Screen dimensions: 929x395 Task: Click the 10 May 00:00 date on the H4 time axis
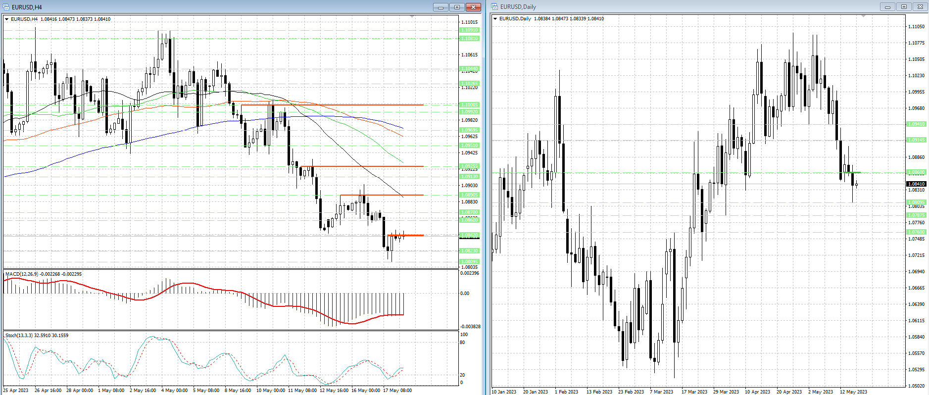tap(270, 391)
